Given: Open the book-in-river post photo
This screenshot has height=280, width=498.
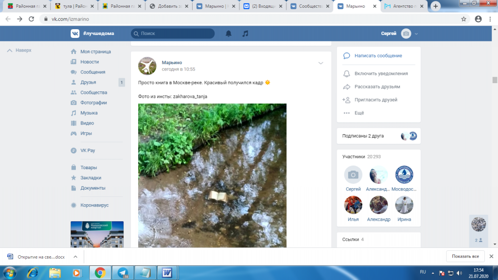Looking at the screenshot, I should [x=212, y=175].
